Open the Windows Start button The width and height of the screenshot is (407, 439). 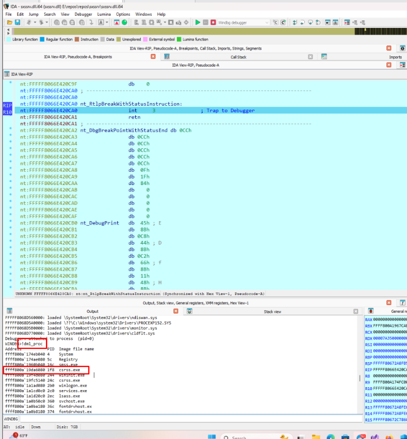[212, 437]
